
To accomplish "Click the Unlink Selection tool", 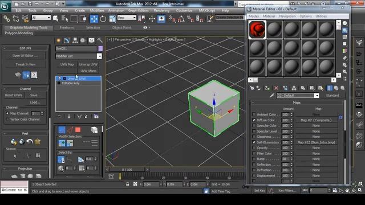I will coord(16,19).
